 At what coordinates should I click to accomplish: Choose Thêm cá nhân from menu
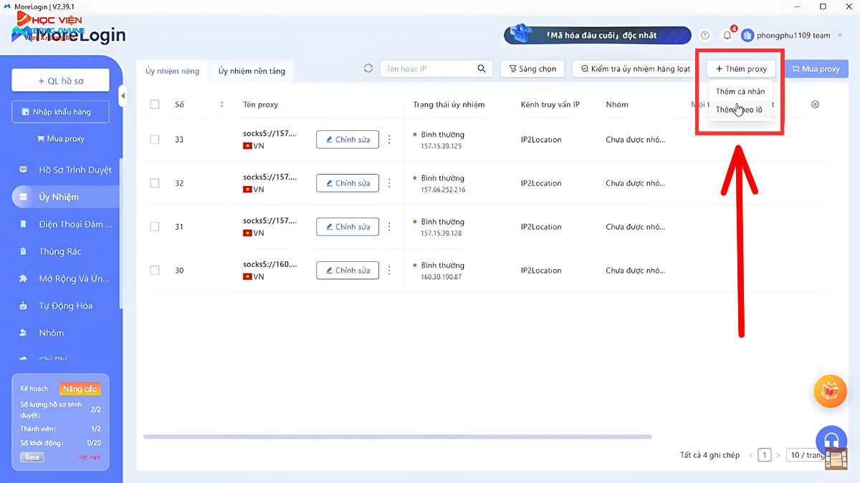[740, 92]
